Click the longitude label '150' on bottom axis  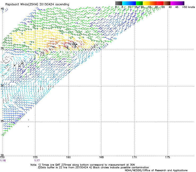[2, 157]
